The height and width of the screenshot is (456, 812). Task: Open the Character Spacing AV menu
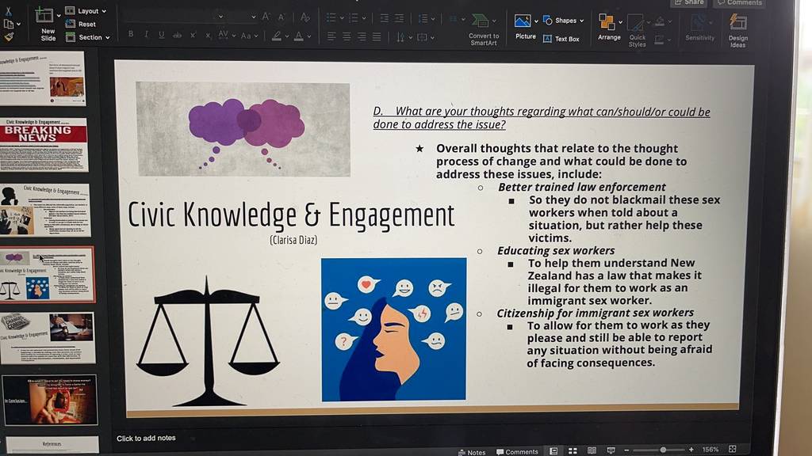pos(226,35)
